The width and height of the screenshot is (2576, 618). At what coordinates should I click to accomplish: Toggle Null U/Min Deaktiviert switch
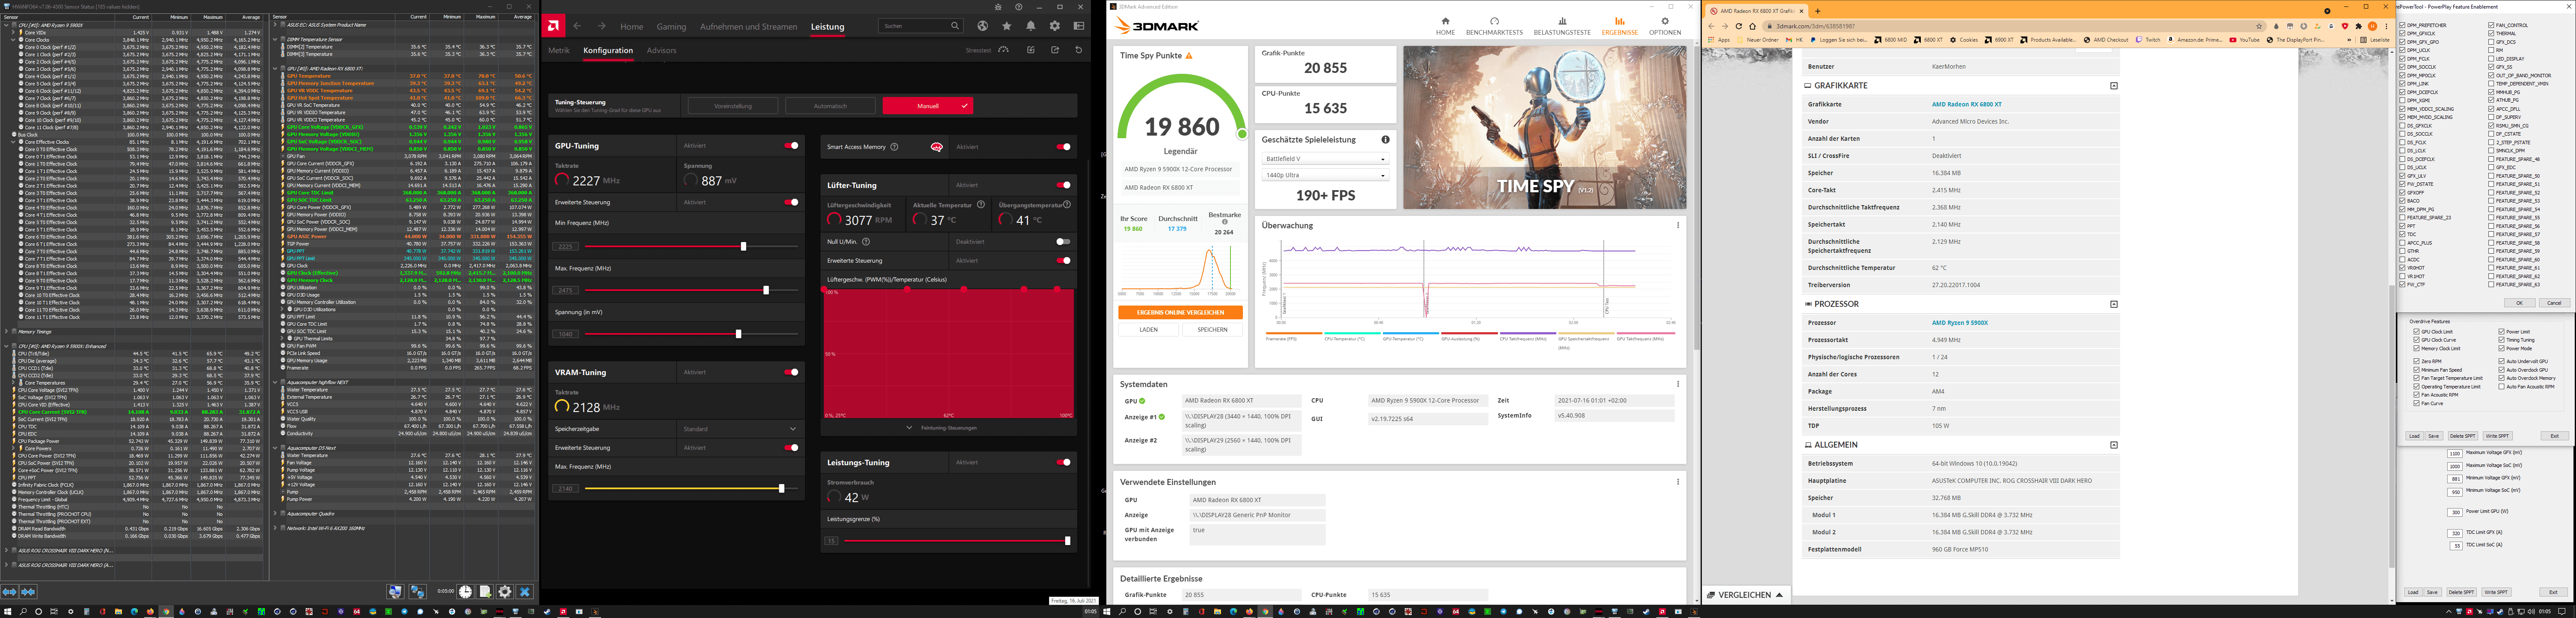tap(1063, 242)
